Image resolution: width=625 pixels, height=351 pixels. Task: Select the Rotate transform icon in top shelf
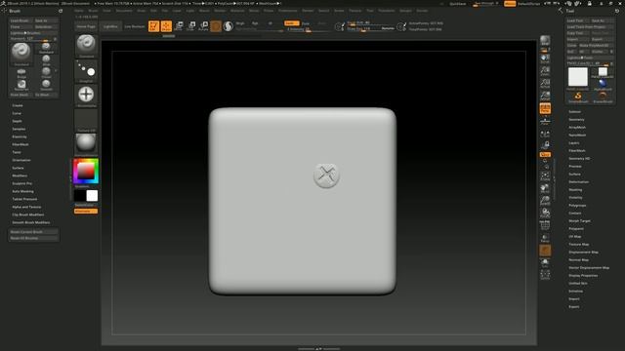tap(204, 26)
